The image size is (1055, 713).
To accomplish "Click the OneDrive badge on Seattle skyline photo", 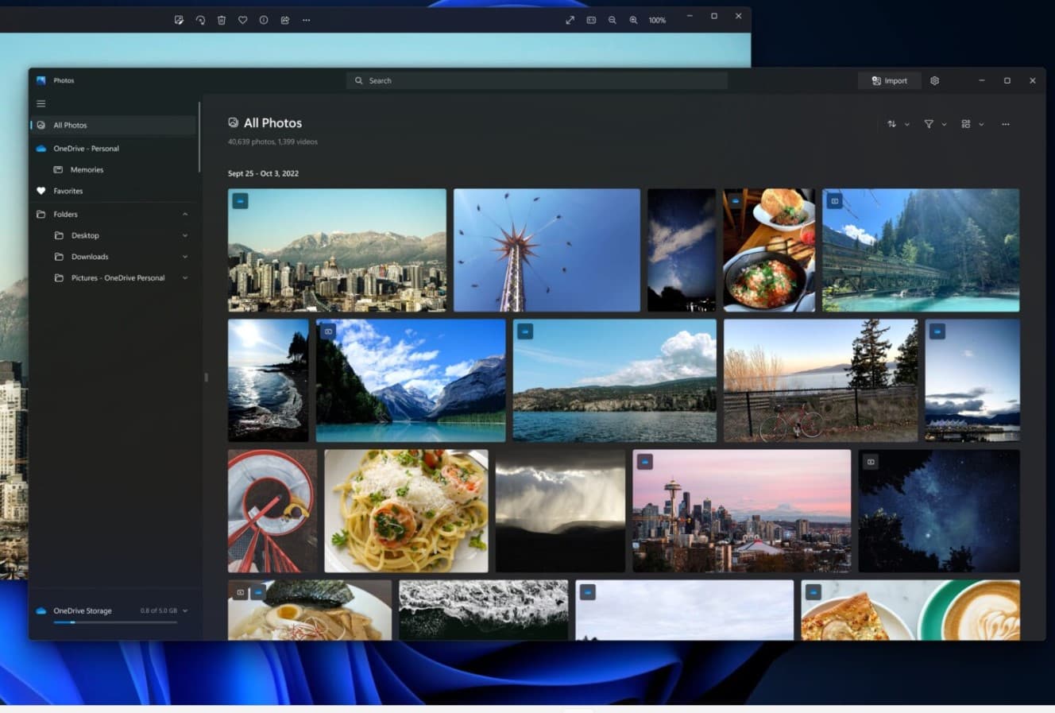I will pos(645,462).
